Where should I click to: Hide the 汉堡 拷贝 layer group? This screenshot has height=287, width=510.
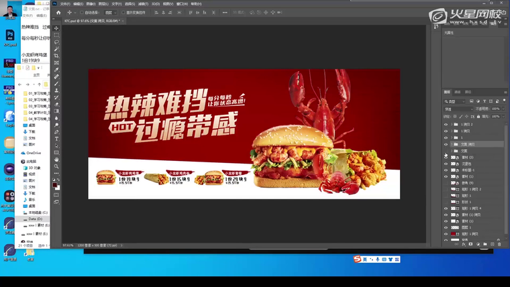[446, 144]
